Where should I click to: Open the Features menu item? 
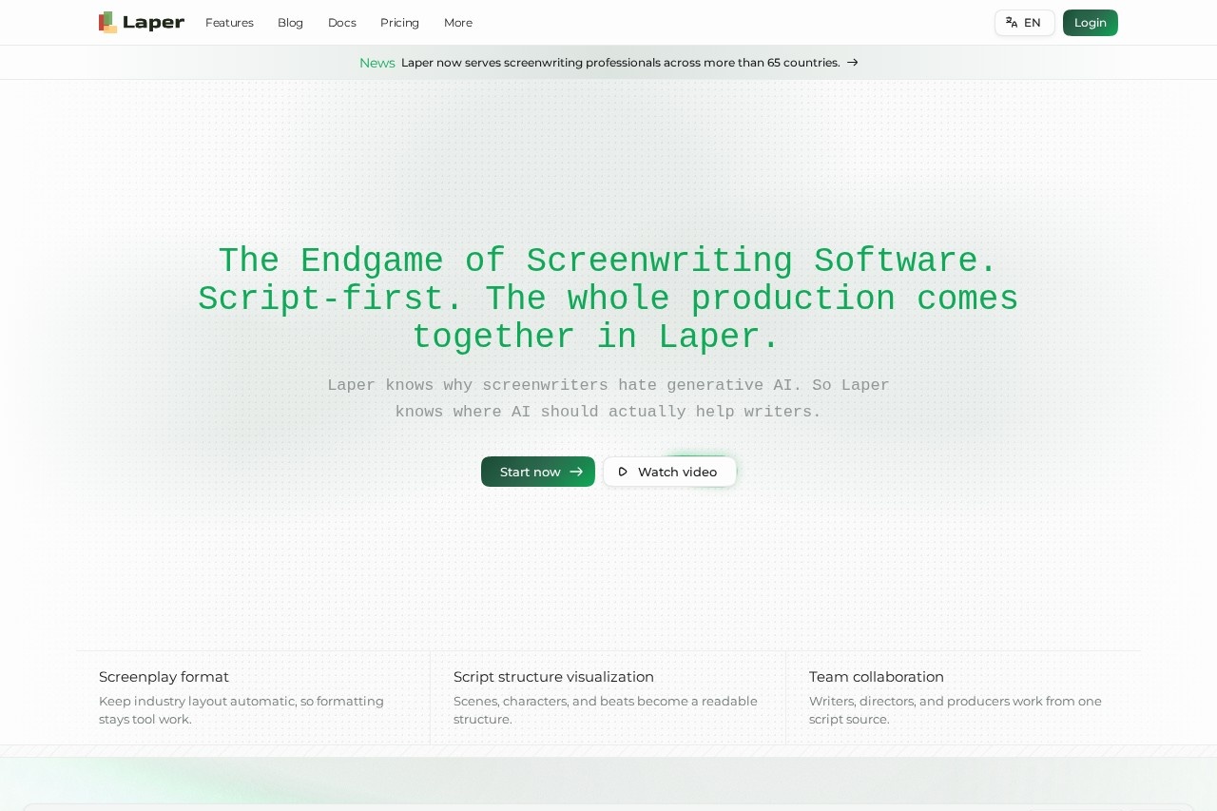point(229,23)
